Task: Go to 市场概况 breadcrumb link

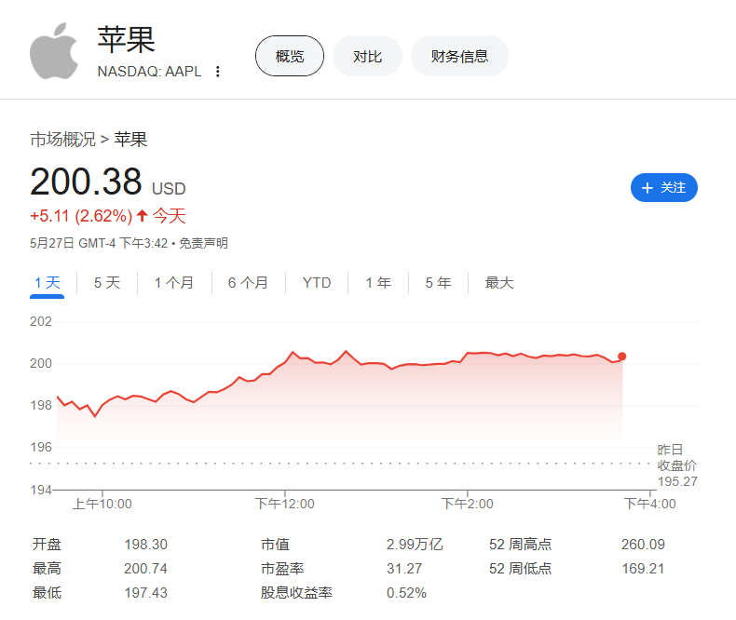Action: click(x=62, y=140)
